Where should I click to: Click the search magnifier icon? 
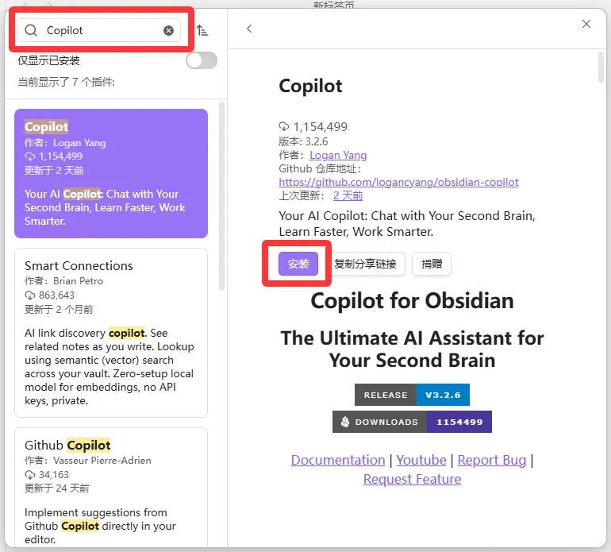[x=31, y=30]
